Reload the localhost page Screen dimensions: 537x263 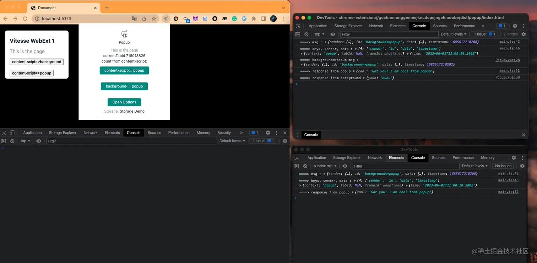[25, 18]
